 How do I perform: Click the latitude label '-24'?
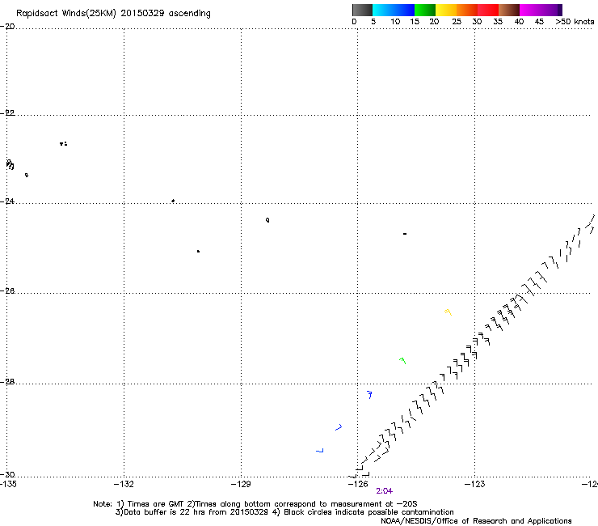pyautogui.click(x=7, y=201)
